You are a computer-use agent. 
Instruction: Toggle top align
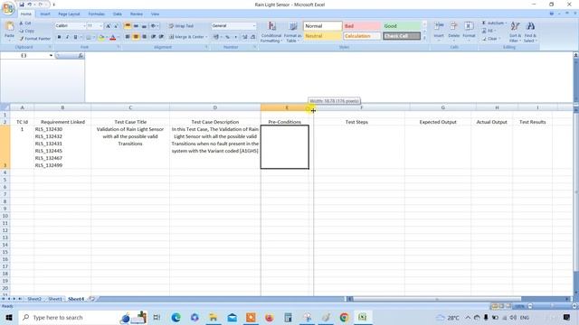click(128, 26)
